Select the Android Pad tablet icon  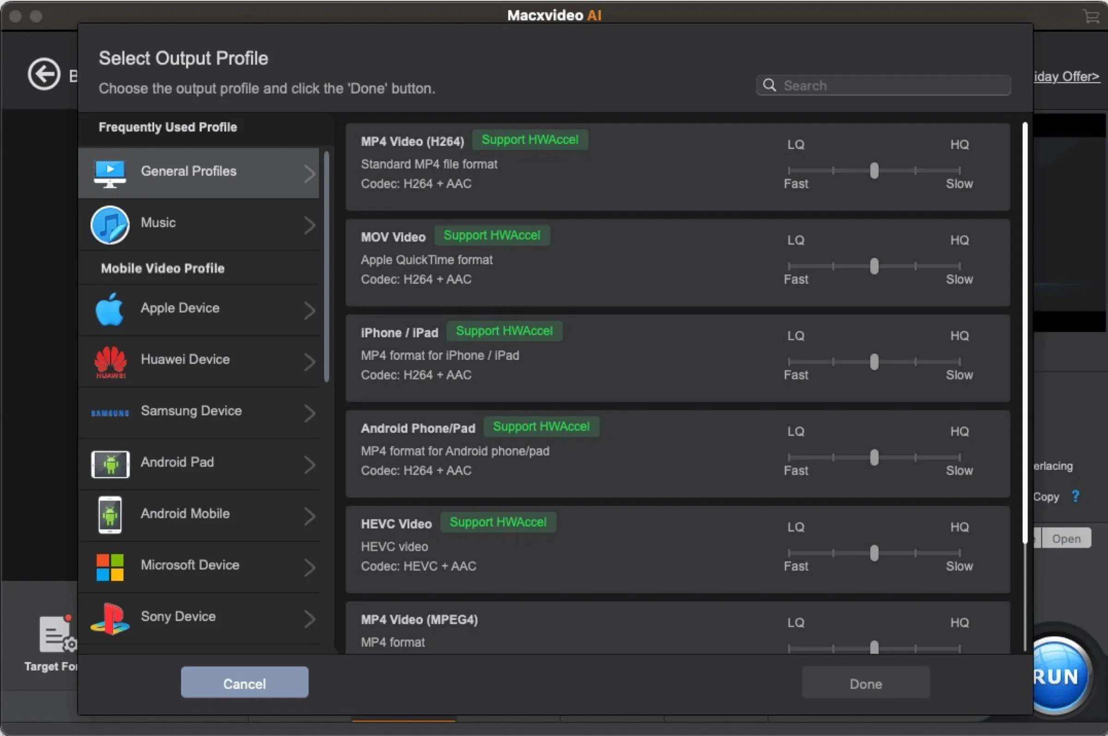[110, 464]
